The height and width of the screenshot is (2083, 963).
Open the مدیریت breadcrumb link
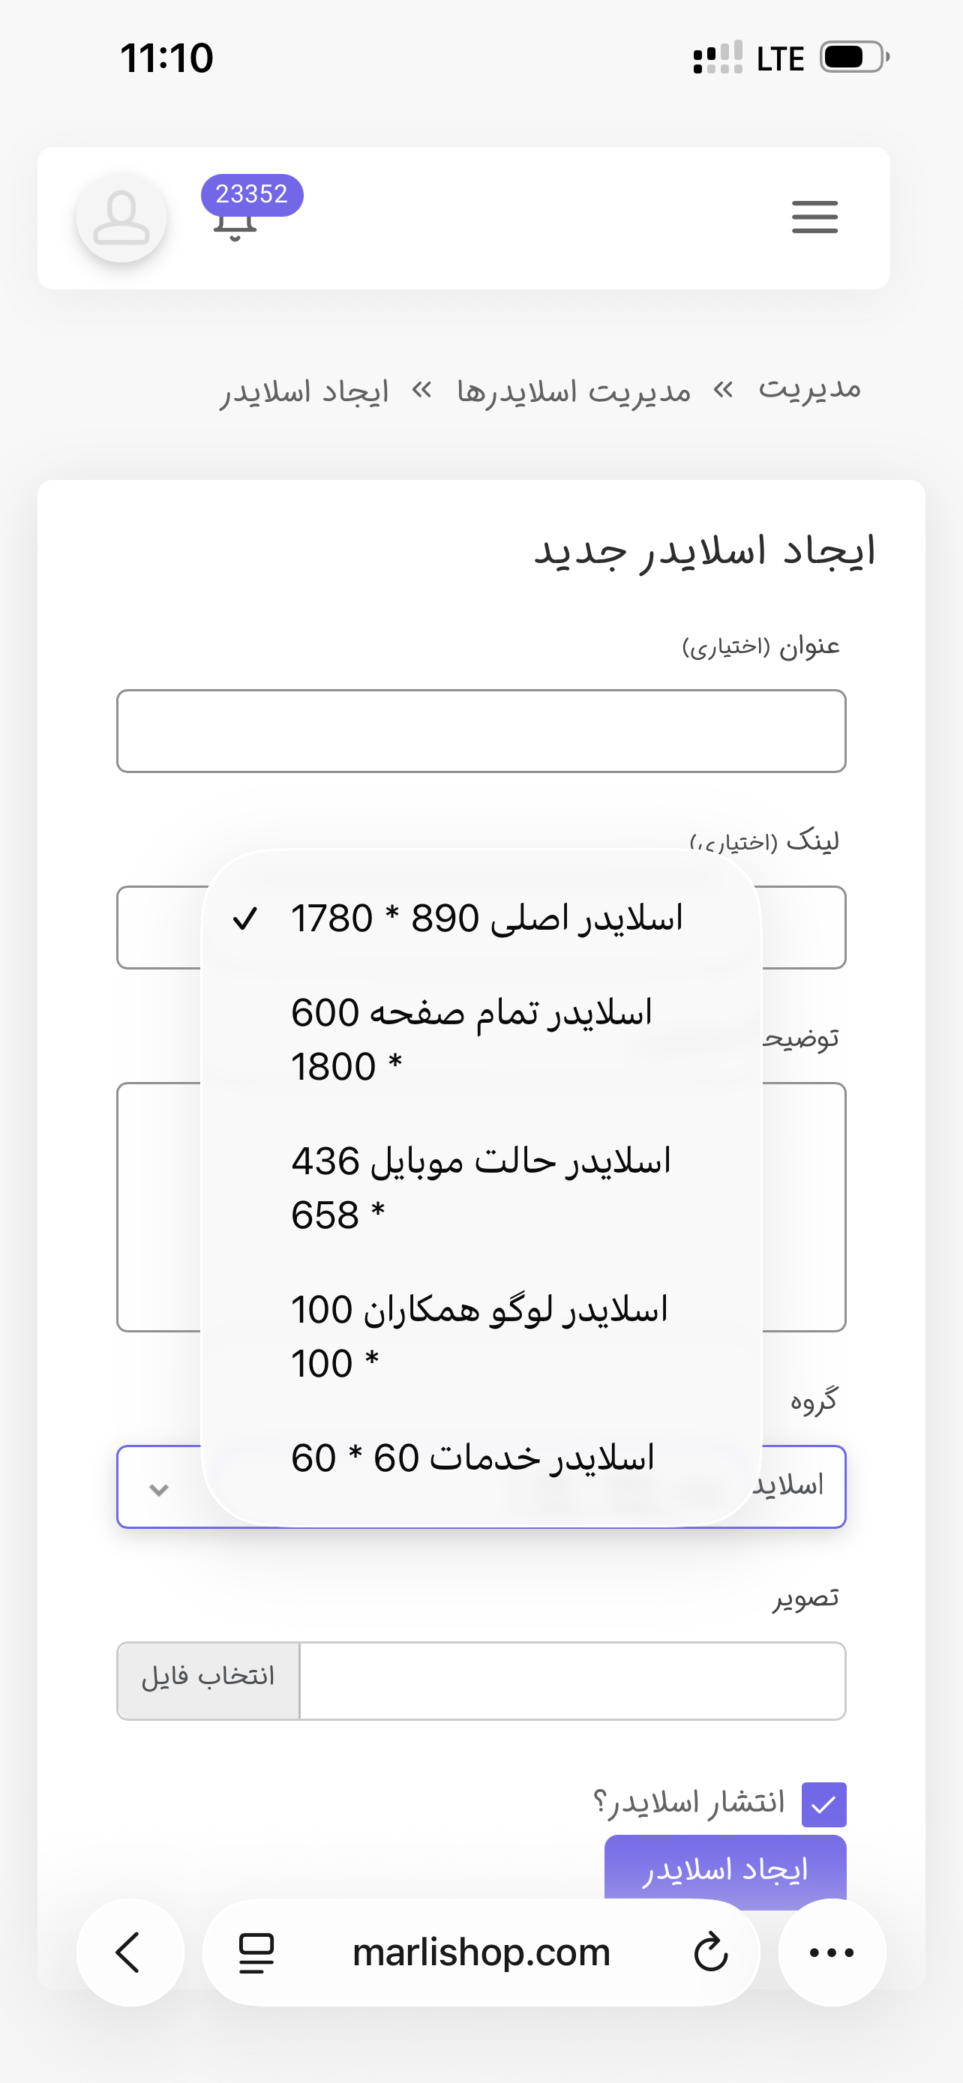(809, 390)
